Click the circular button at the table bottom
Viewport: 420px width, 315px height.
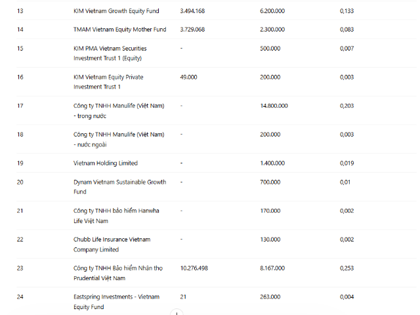pos(175,313)
